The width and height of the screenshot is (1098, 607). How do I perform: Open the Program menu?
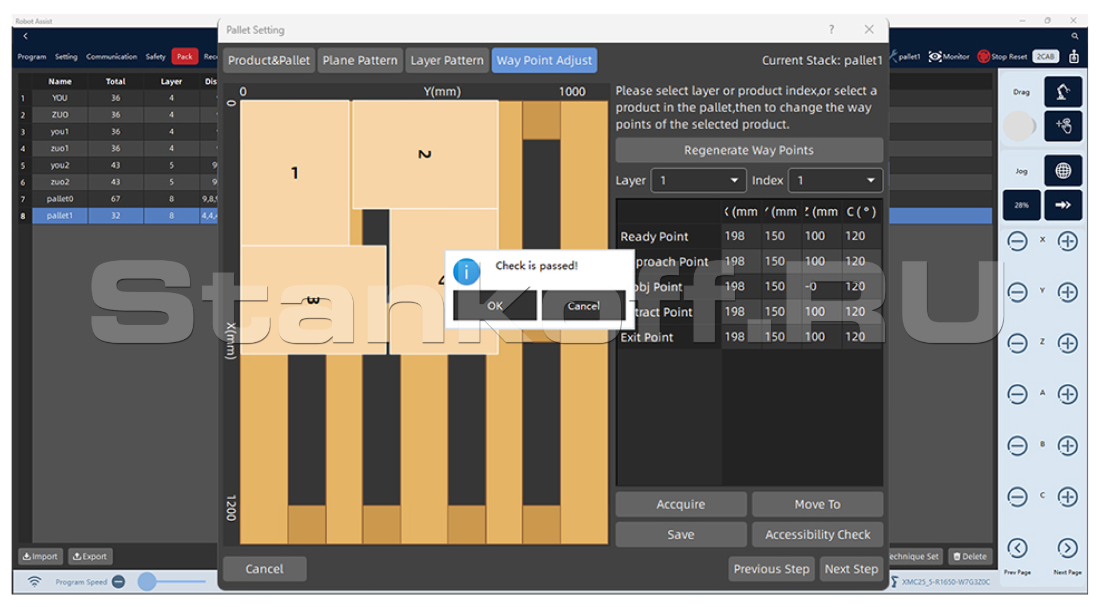pos(31,57)
